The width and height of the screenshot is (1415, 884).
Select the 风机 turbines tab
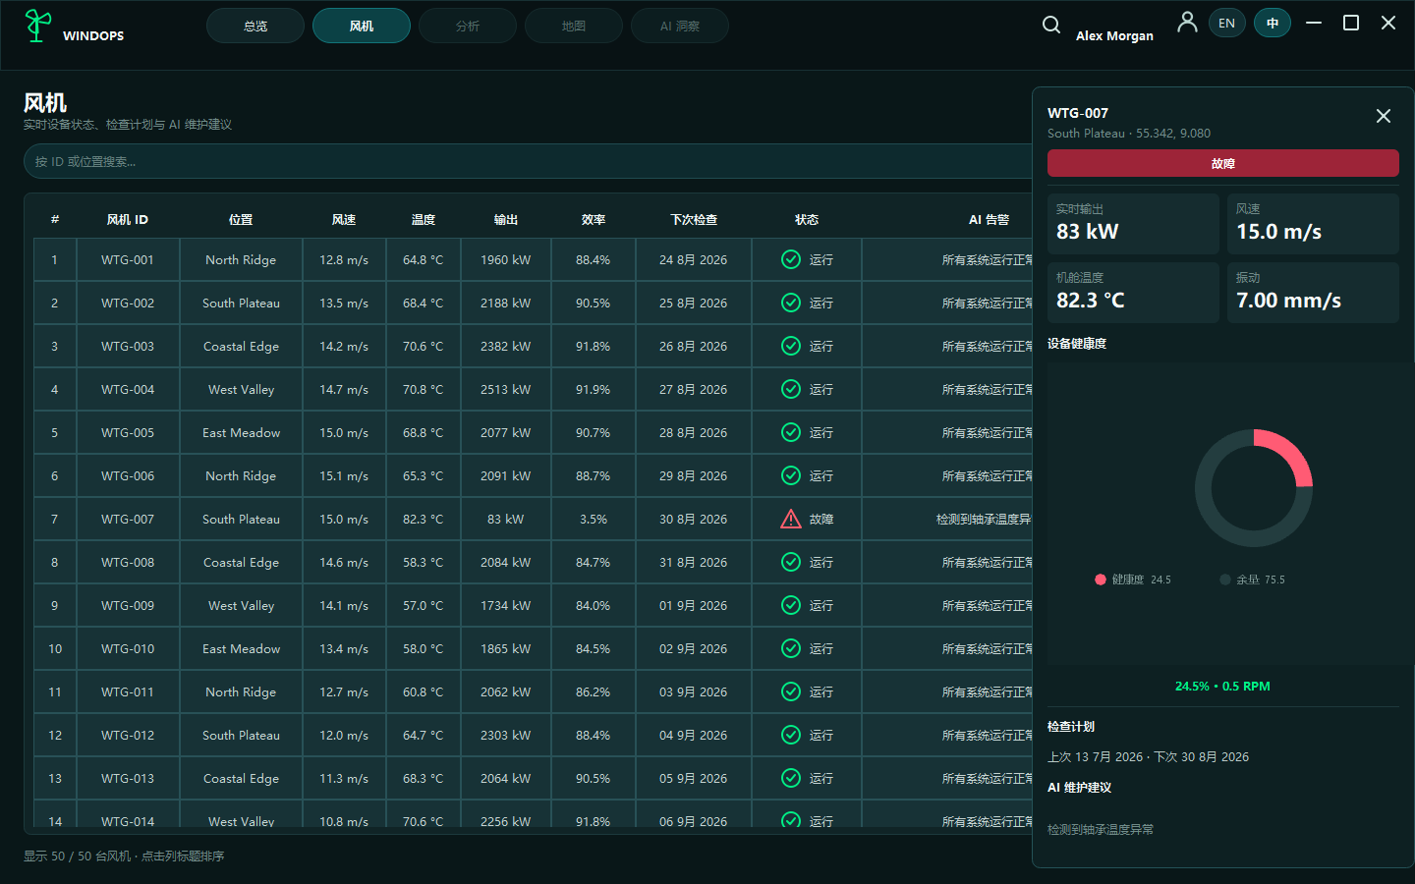click(362, 26)
